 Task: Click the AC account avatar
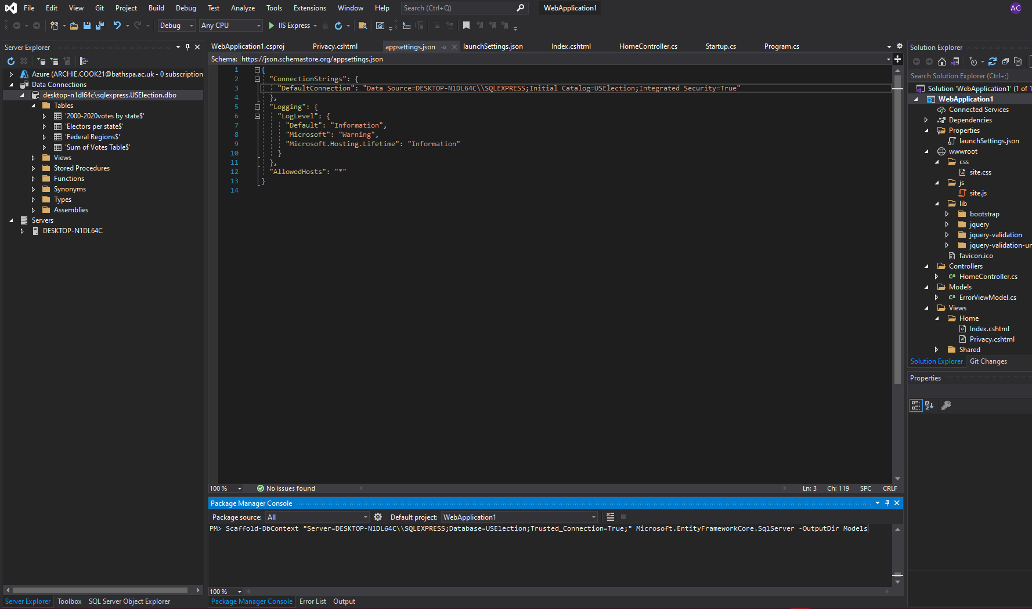click(1015, 8)
